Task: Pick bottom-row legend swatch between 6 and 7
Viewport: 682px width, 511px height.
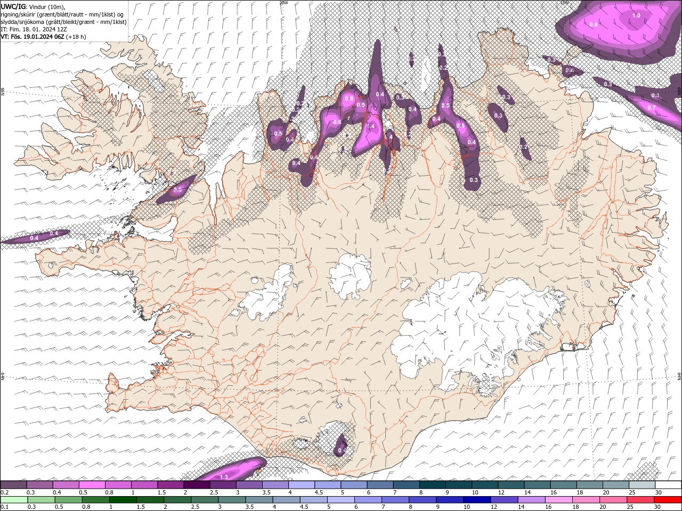Action: (x=368, y=499)
